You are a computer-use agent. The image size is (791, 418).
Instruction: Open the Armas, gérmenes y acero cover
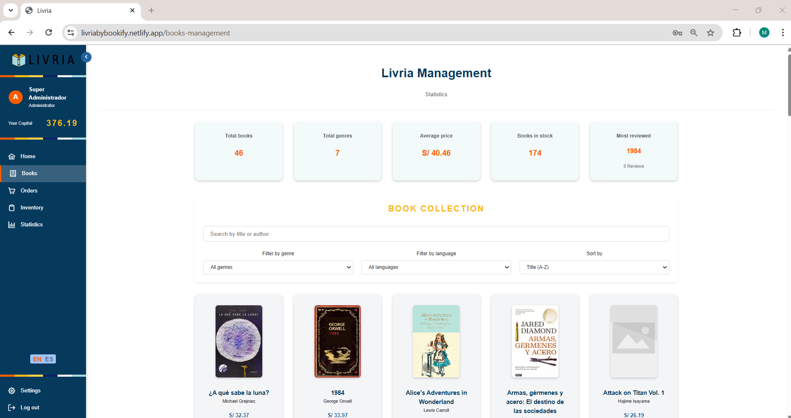[535, 341]
